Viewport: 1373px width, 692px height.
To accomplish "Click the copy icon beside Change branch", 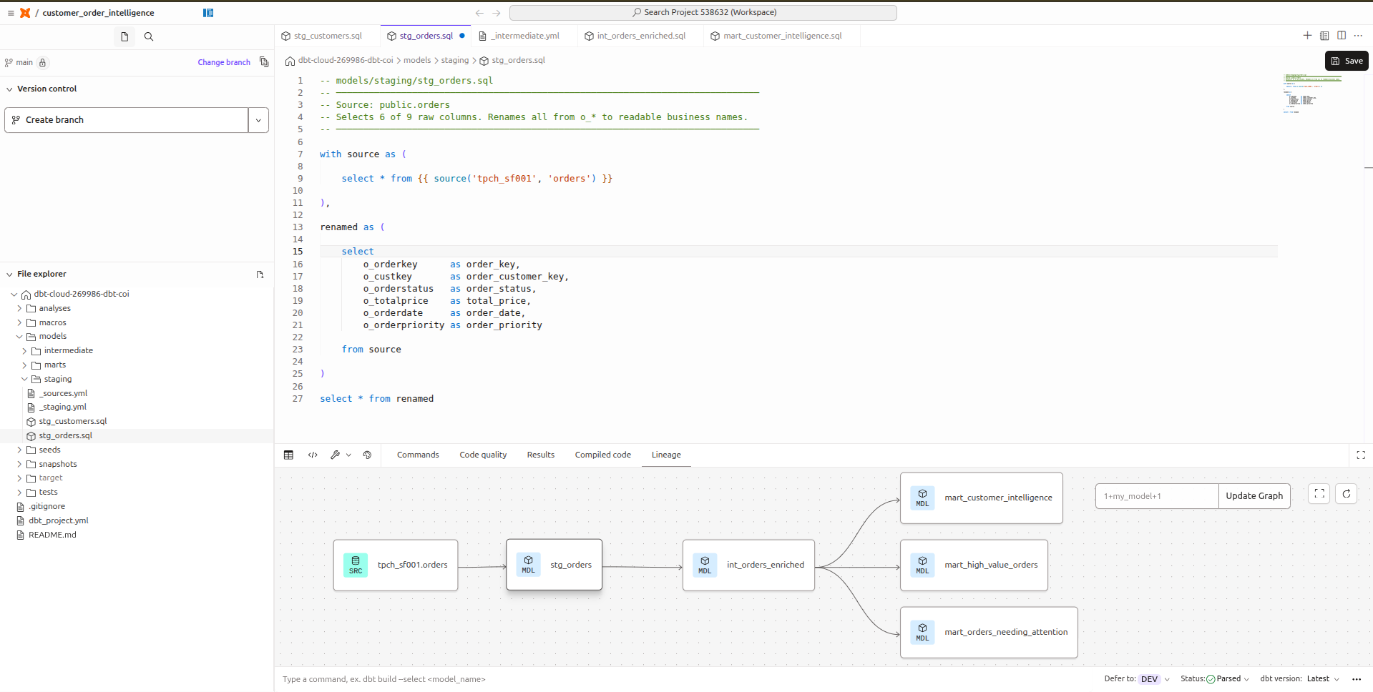I will point(264,62).
